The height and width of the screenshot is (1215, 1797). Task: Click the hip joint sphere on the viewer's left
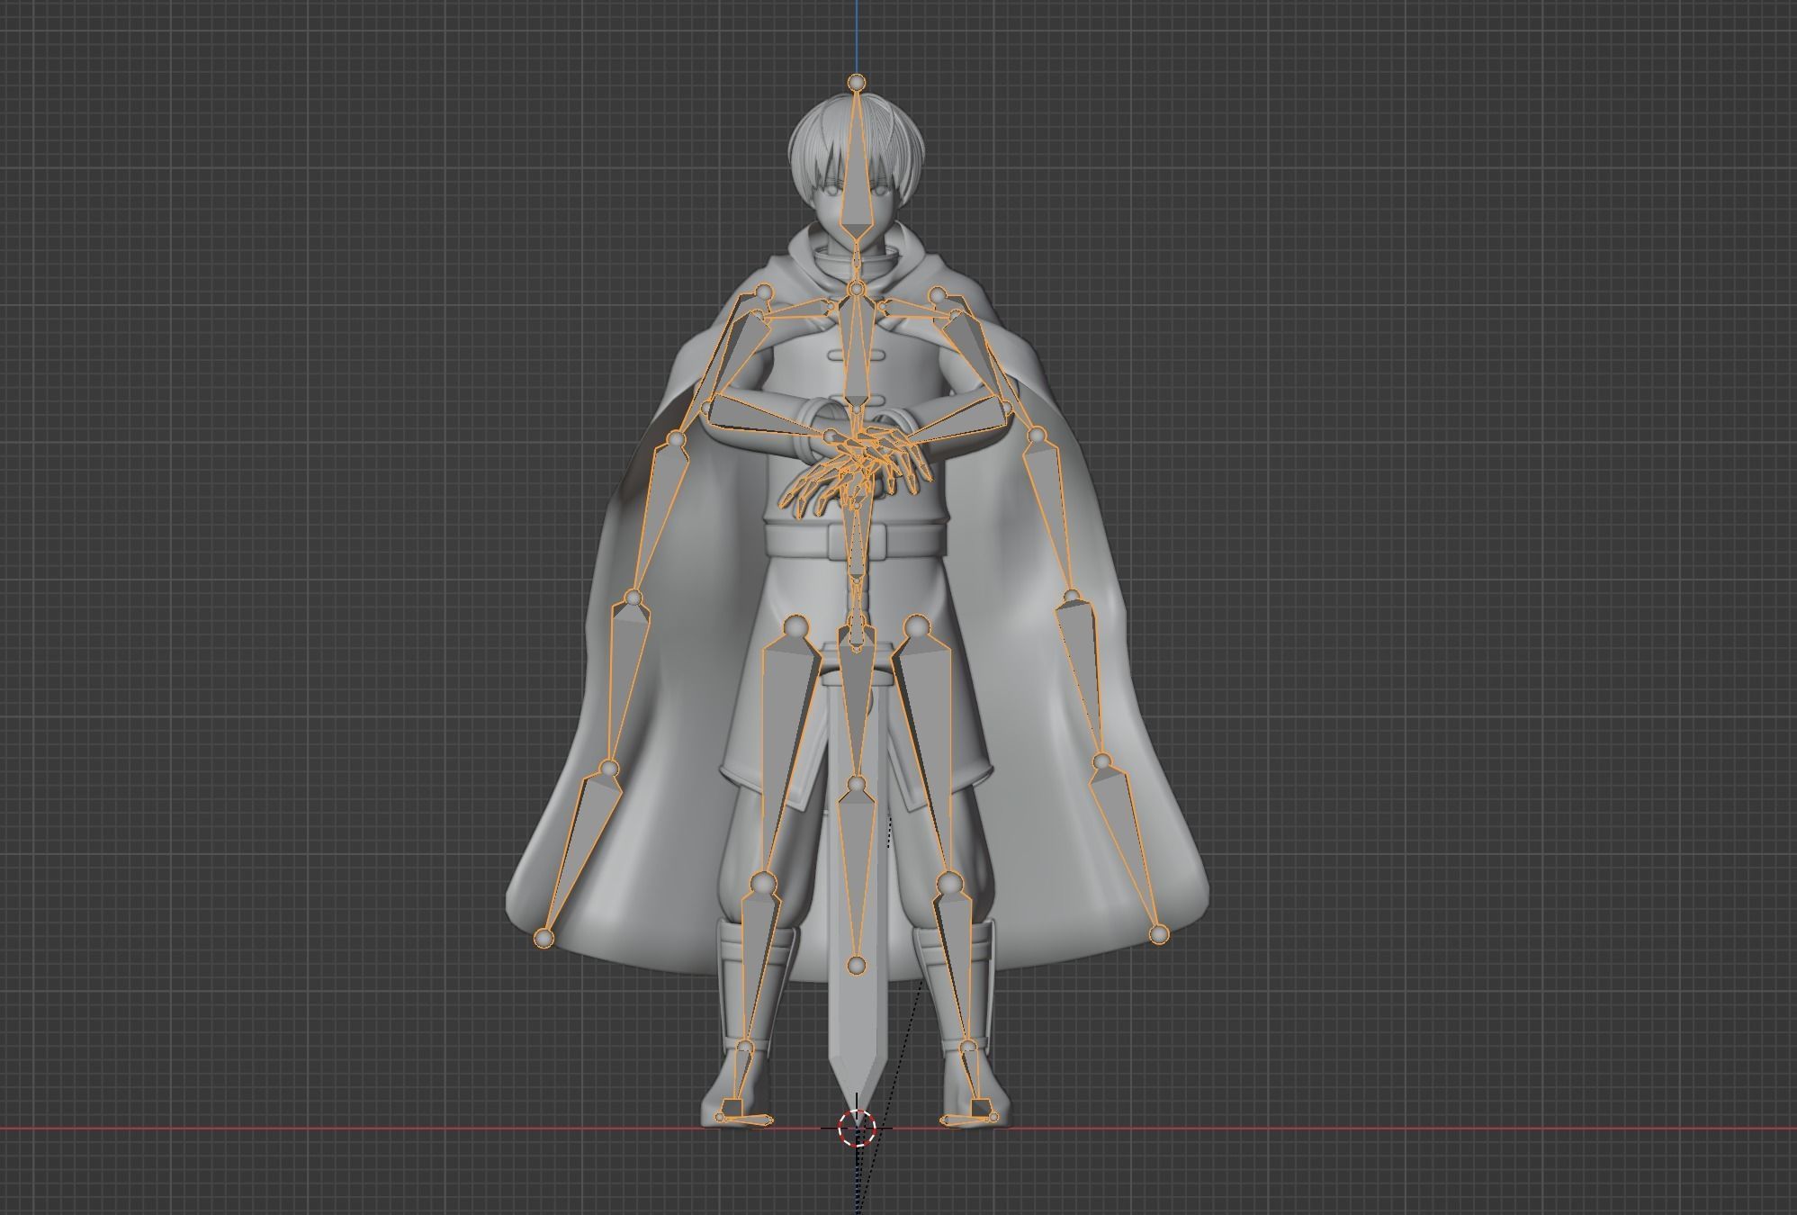[796, 625]
